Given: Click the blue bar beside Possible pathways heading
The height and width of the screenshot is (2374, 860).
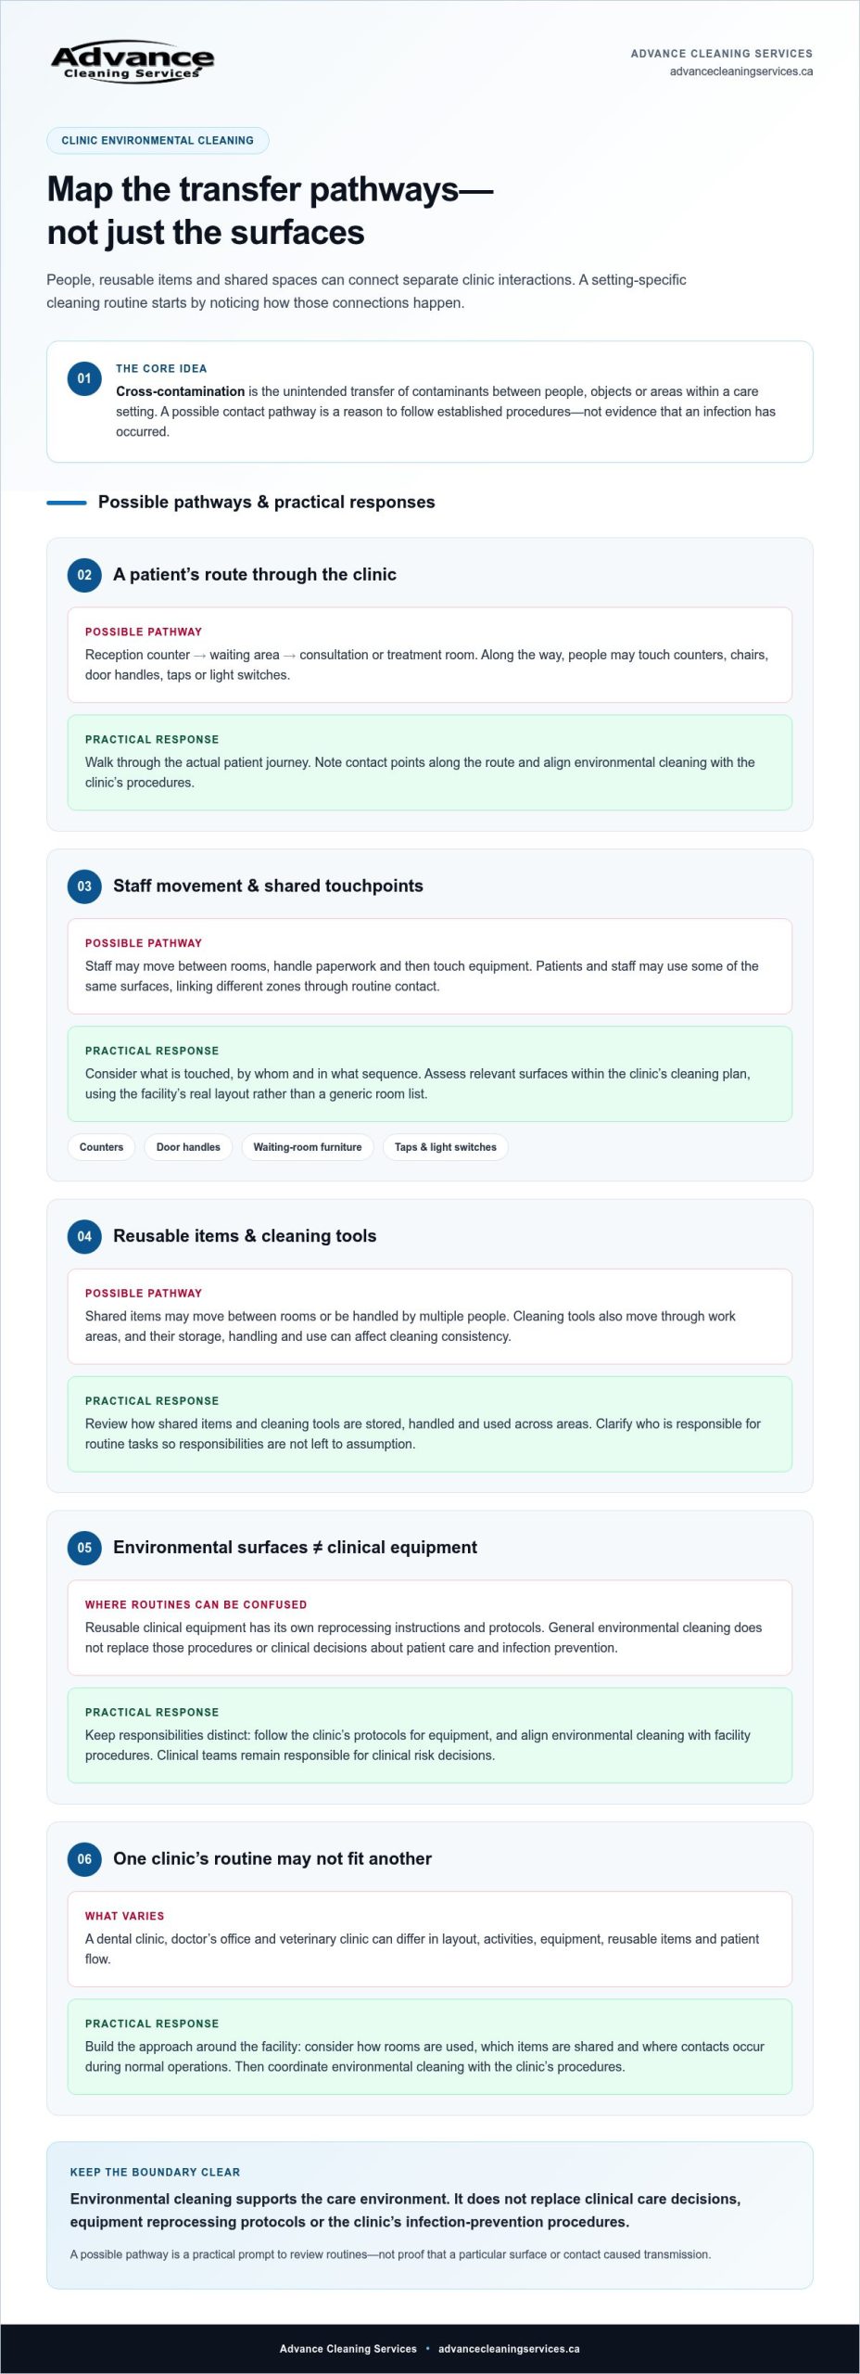Looking at the screenshot, I should click(x=67, y=503).
